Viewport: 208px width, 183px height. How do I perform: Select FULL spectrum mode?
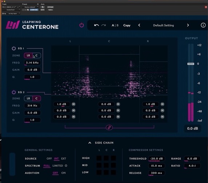coord(47,166)
